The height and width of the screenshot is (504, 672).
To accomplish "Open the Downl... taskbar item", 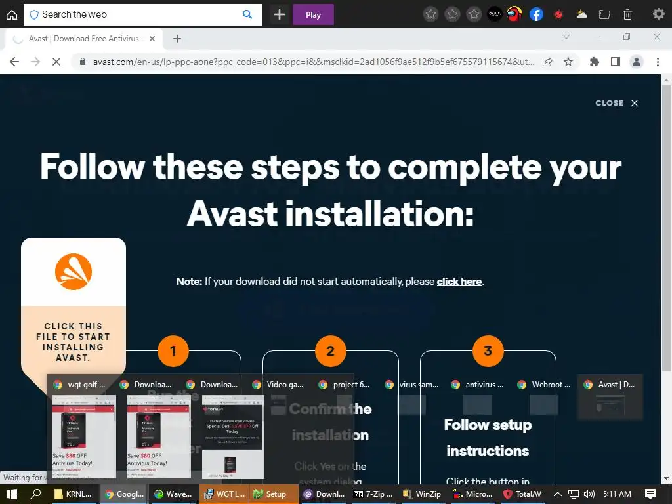I will pos(324,494).
